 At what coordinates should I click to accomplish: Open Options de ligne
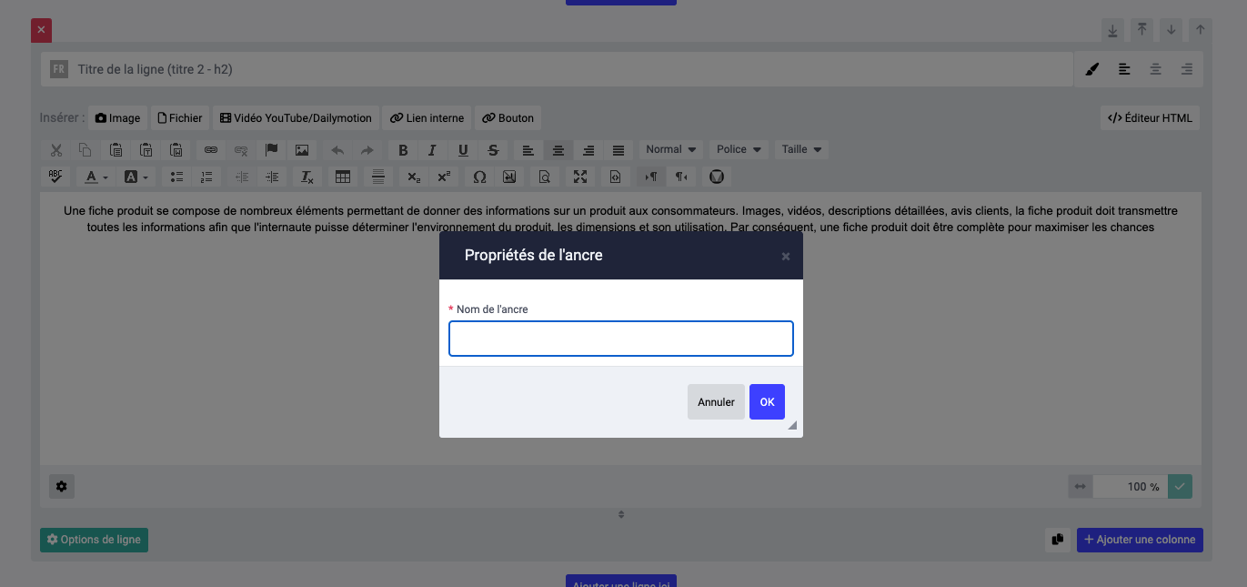(x=94, y=540)
